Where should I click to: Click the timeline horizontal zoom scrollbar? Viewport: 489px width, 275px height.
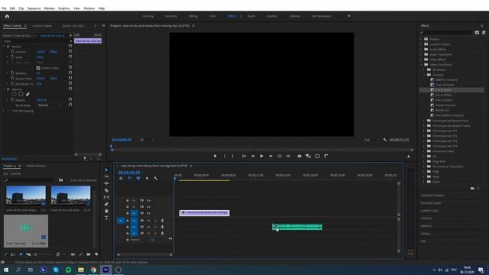tap(144, 254)
